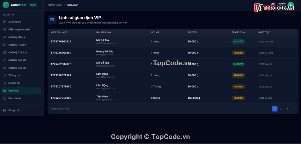The height and width of the screenshot is (144, 301).
Task: Click the Dashboard grid icon
Action: click(x=5, y=22)
